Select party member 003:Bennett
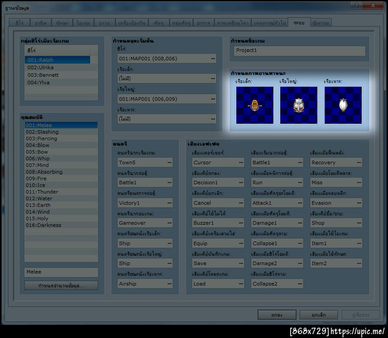The height and width of the screenshot is (338, 388). click(x=58, y=75)
